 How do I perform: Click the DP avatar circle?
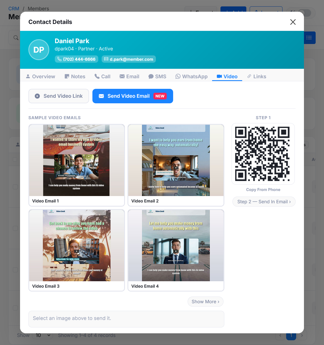coord(39,50)
